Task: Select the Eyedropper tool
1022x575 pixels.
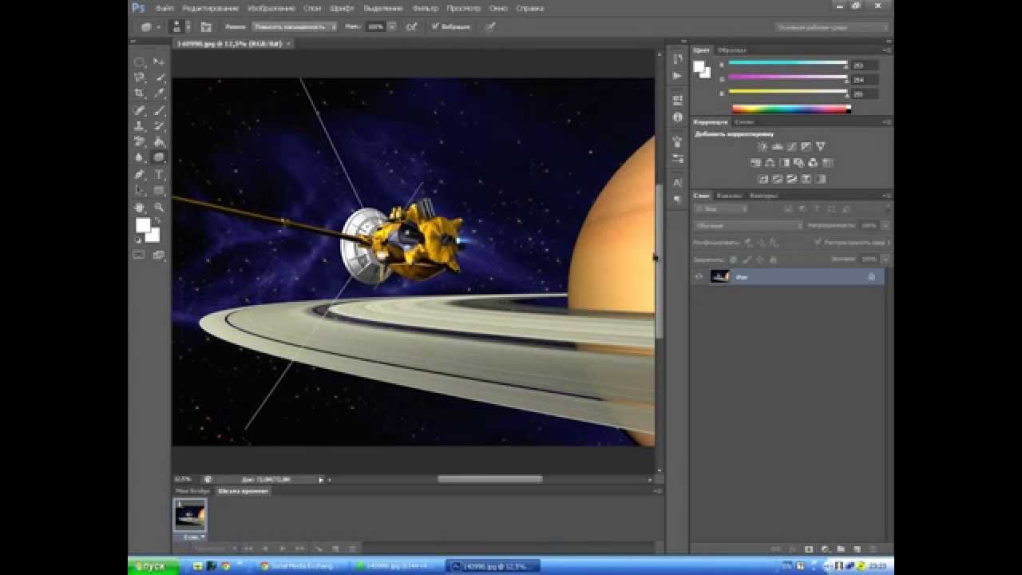Action: pos(160,93)
